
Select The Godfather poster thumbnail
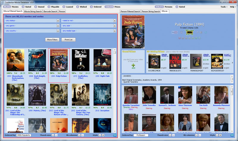tap(81, 60)
